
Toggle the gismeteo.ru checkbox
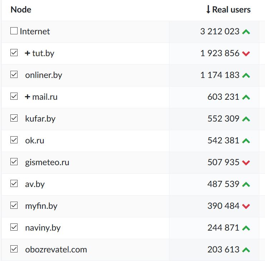[14, 162]
